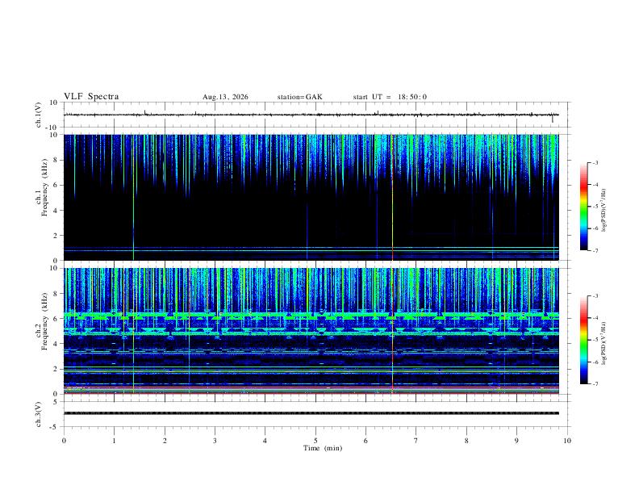Click the 0 minute tick label
Viewport: 639px width, 494px height.
pos(64,441)
